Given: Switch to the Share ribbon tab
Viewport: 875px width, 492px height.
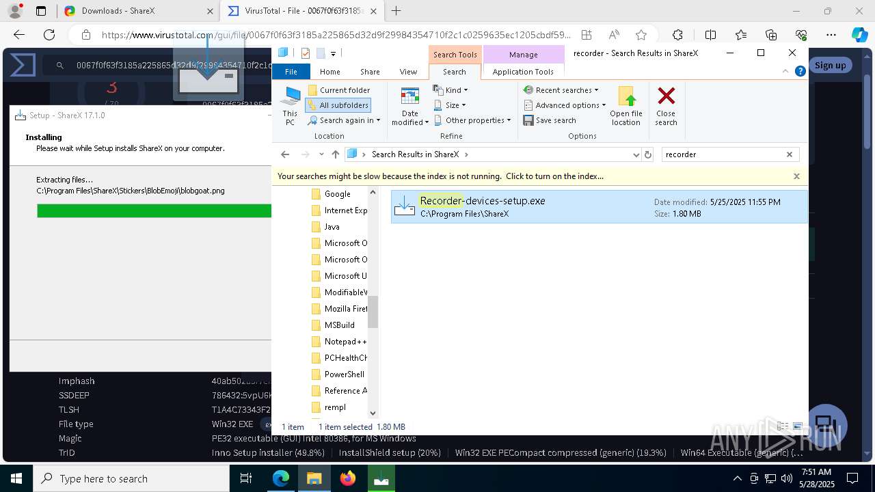Looking at the screenshot, I should [370, 72].
